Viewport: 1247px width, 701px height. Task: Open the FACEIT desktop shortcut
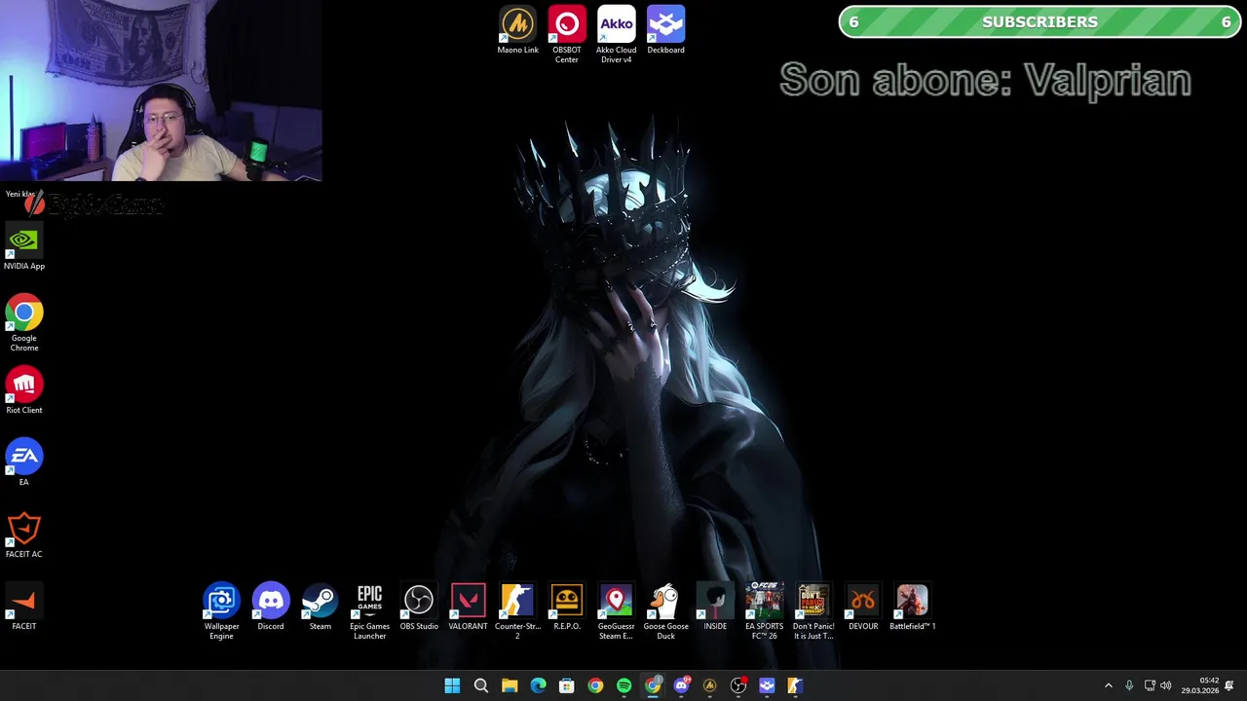(24, 608)
